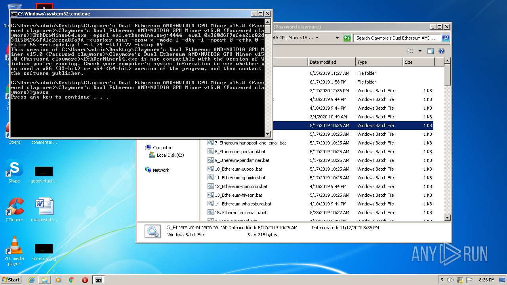Open the media player taskbar icon
Viewport: 507px width, 285px height.
point(58,280)
